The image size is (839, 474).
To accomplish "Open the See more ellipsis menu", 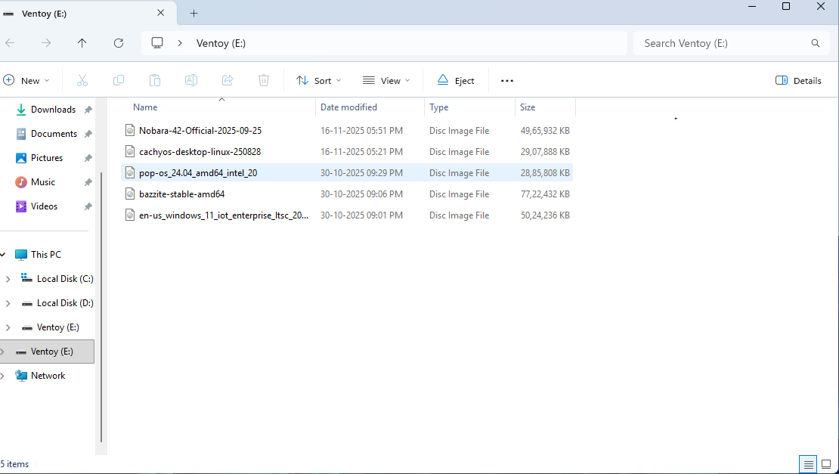I will (507, 80).
